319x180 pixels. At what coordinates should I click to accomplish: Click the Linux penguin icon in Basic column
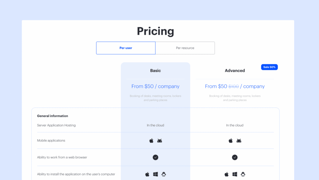pyautogui.click(x=164, y=174)
